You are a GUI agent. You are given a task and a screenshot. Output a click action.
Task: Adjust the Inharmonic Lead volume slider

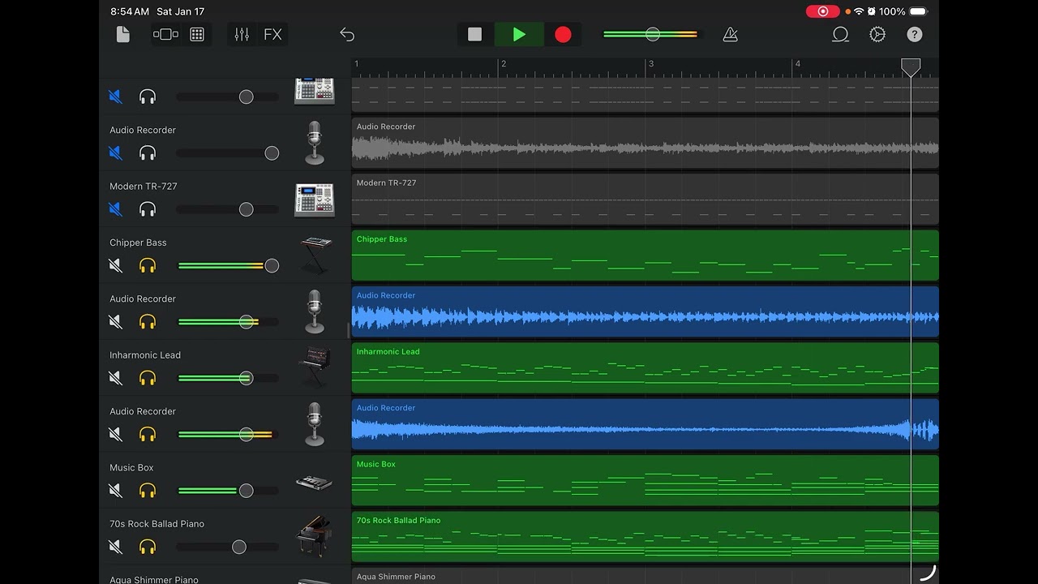[x=228, y=378]
